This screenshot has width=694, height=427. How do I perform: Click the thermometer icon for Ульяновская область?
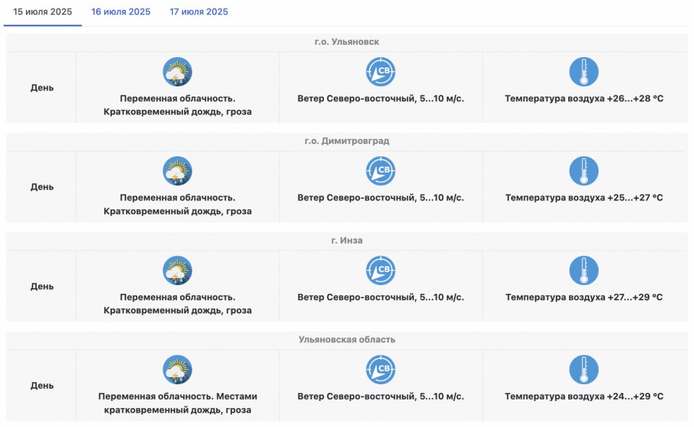pos(584,370)
